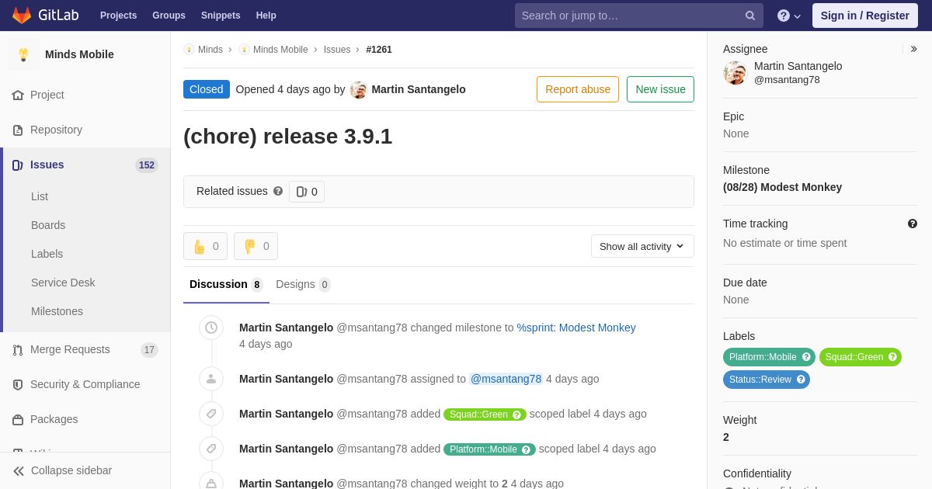Click the Collapse sidebar chevrons icon
The image size is (932, 489).
click(x=19, y=471)
